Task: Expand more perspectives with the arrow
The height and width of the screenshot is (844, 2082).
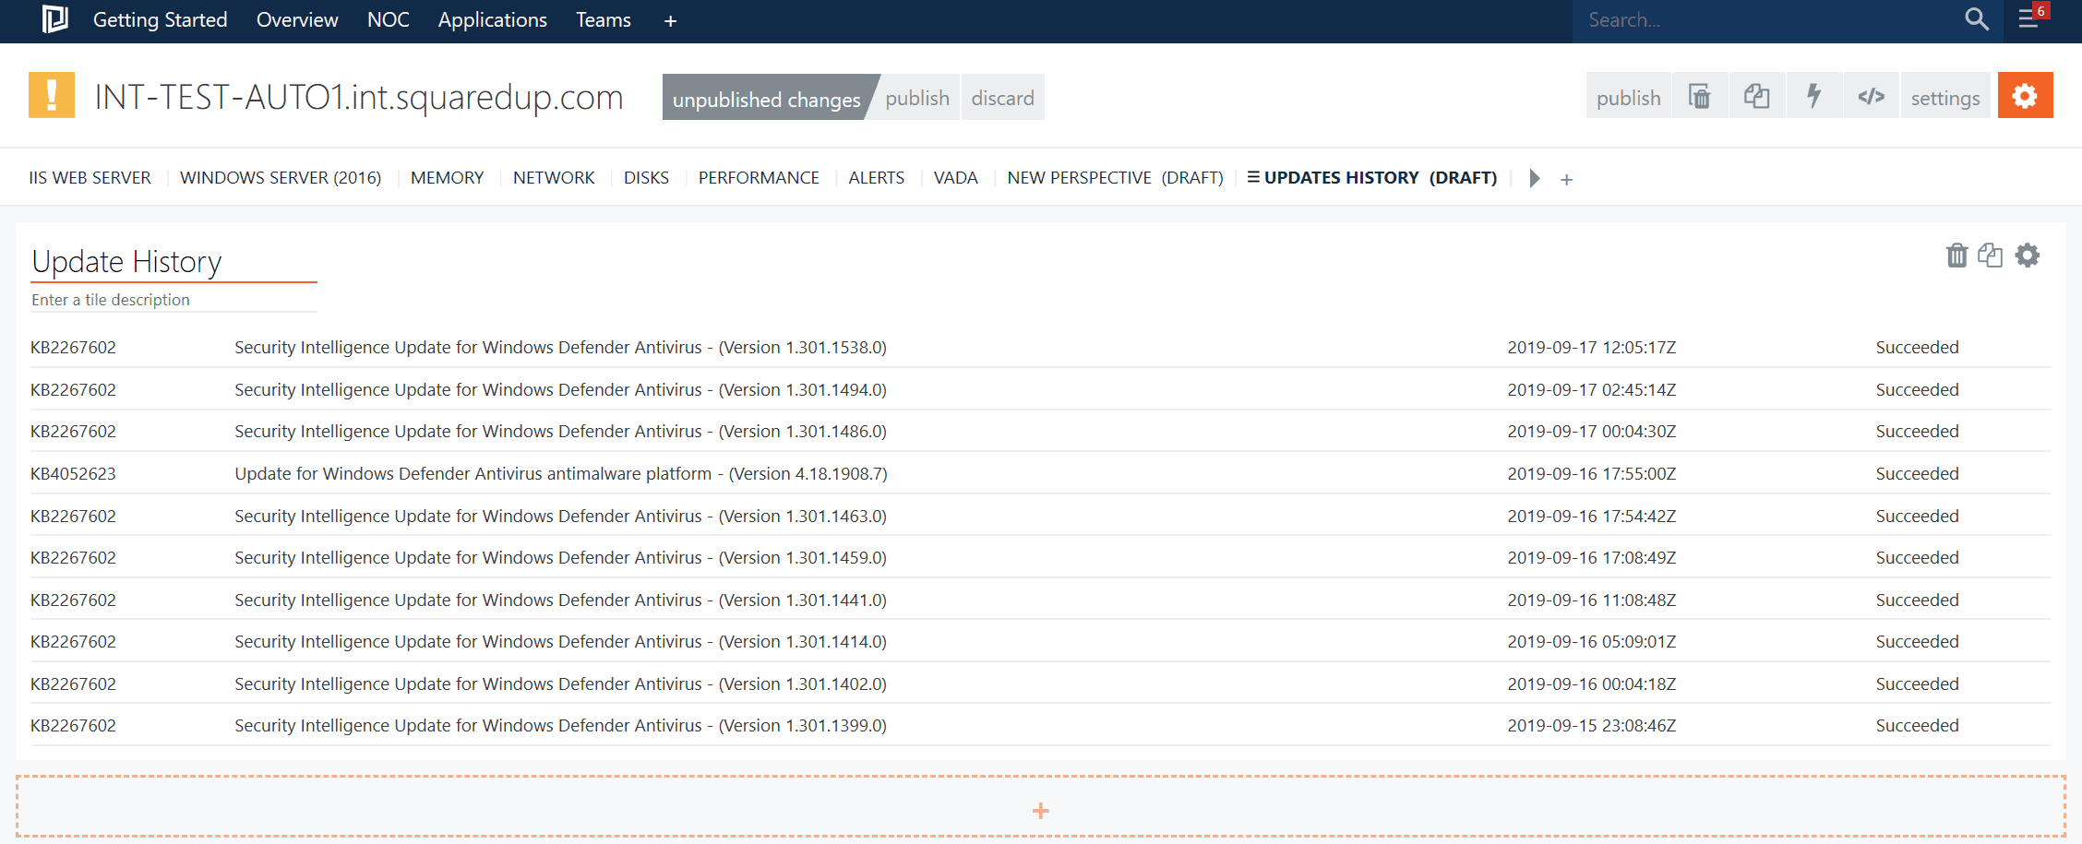Action: coord(1534,178)
